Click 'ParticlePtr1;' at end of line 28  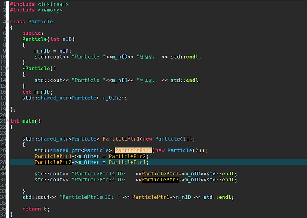coord(129,162)
